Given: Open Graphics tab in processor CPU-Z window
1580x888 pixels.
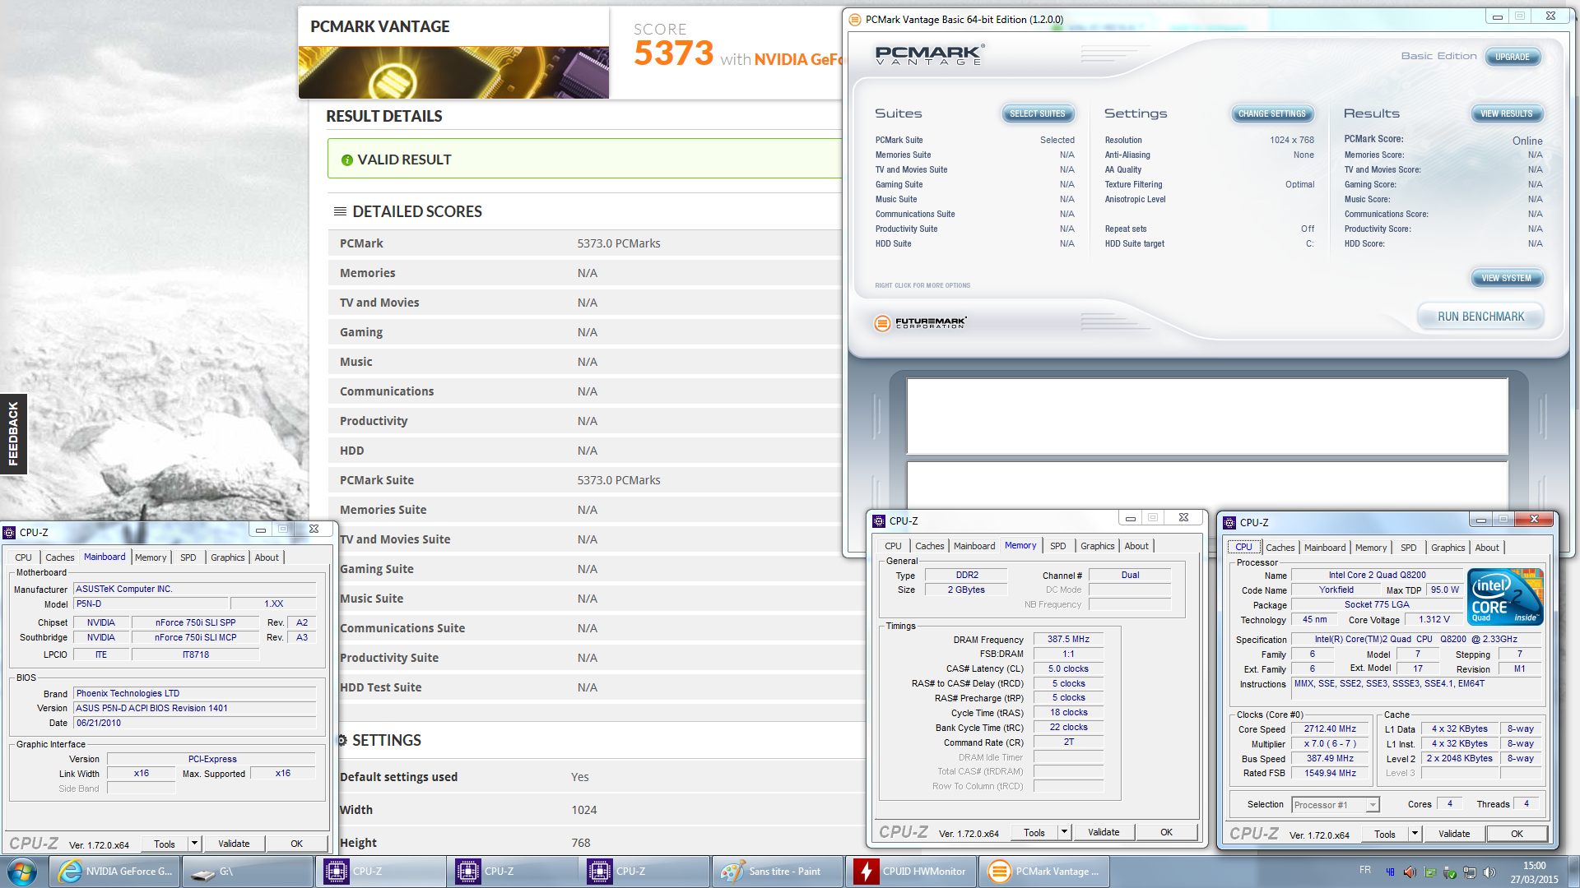Looking at the screenshot, I should pyautogui.click(x=1448, y=548).
